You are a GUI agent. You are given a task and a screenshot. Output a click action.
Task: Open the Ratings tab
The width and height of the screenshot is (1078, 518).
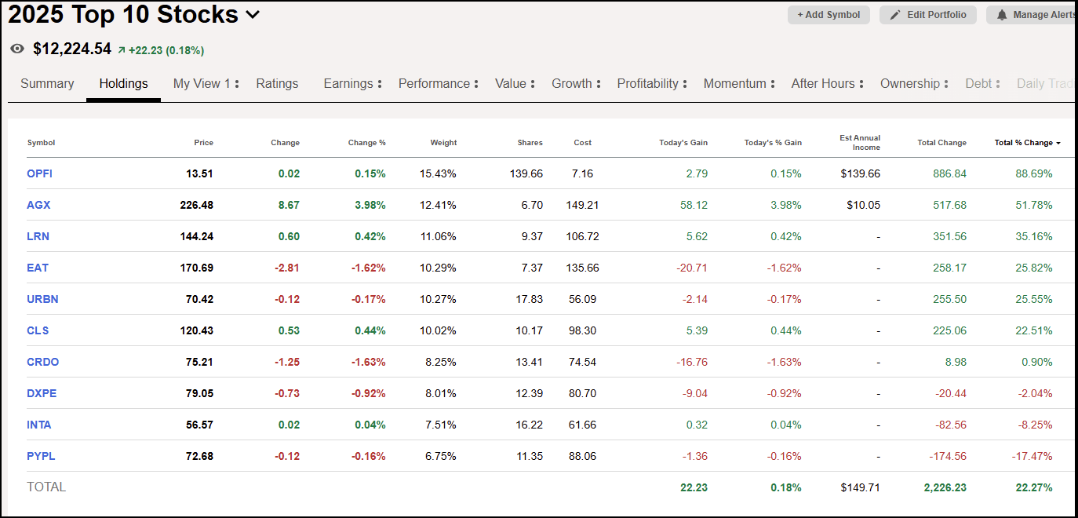click(277, 83)
